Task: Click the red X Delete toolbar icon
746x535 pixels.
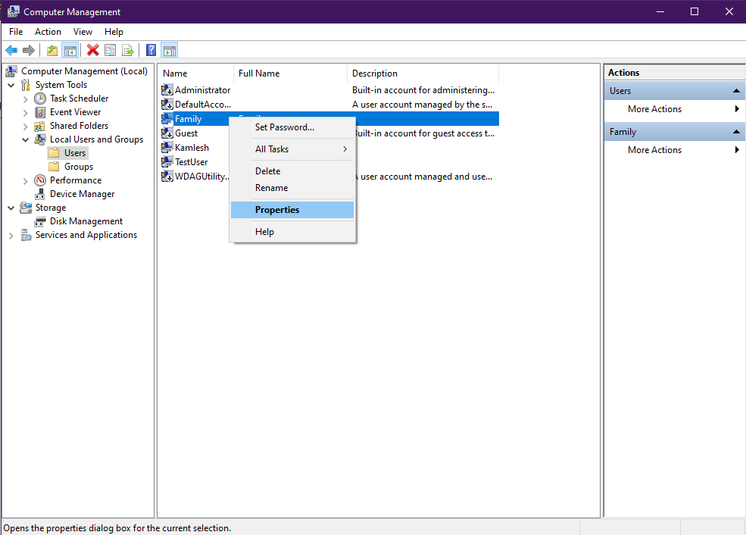Action: point(92,51)
